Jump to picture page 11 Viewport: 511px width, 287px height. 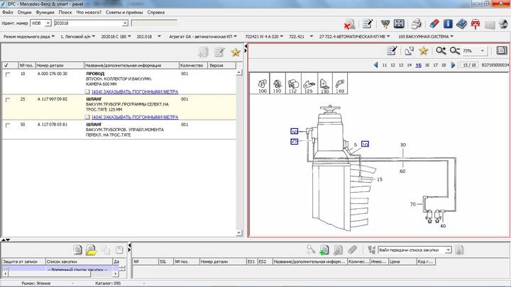(385, 65)
